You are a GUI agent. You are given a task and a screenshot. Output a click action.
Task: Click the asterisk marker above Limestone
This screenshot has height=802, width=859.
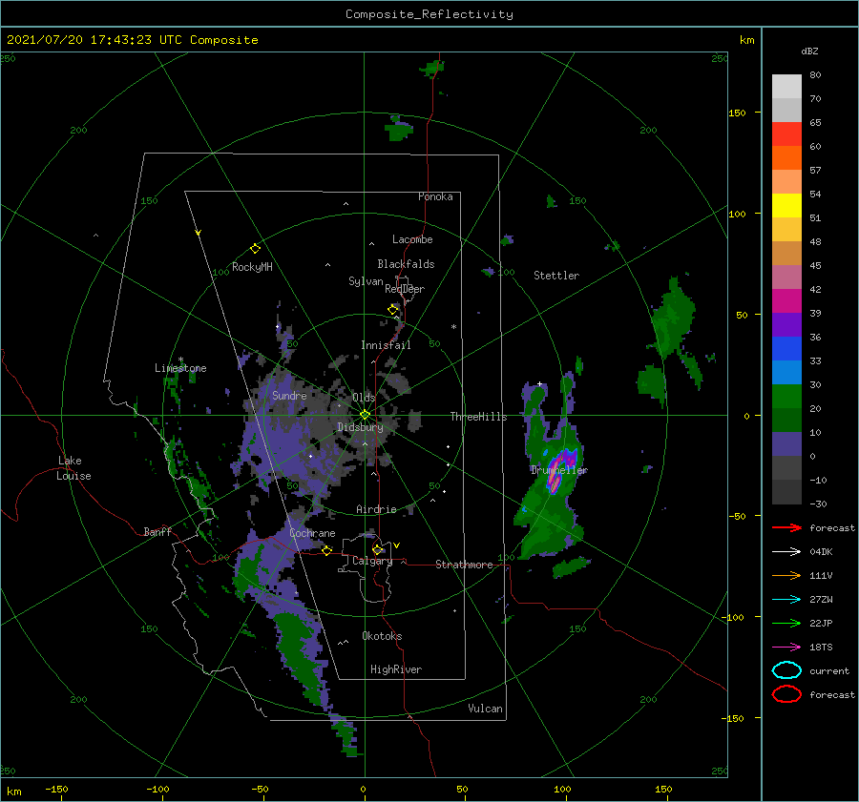180,360
